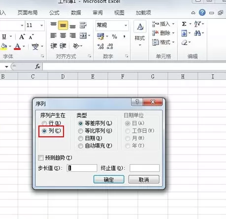Apply comma style number format
226x219 pixels.
(124, 36)
